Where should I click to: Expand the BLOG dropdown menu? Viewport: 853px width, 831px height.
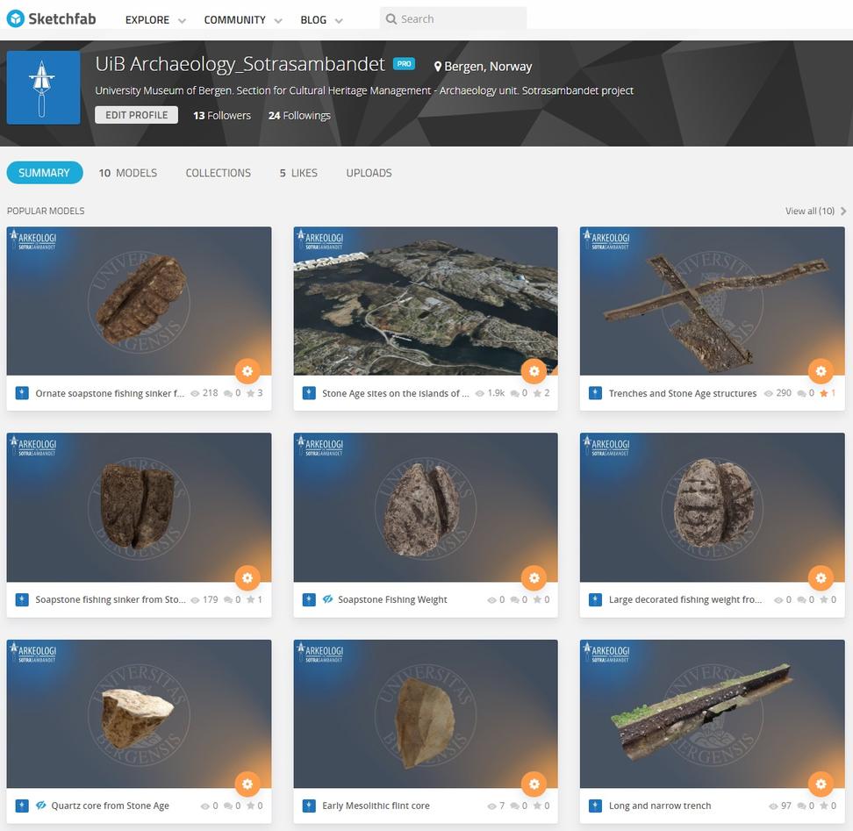313,19
